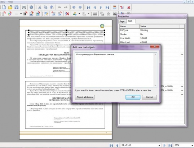Image resolution: width=194 pixels, height=148 pixels.
Task: Go to next page in the status bar
Action: pyautogui.click(x=164, y=145)
